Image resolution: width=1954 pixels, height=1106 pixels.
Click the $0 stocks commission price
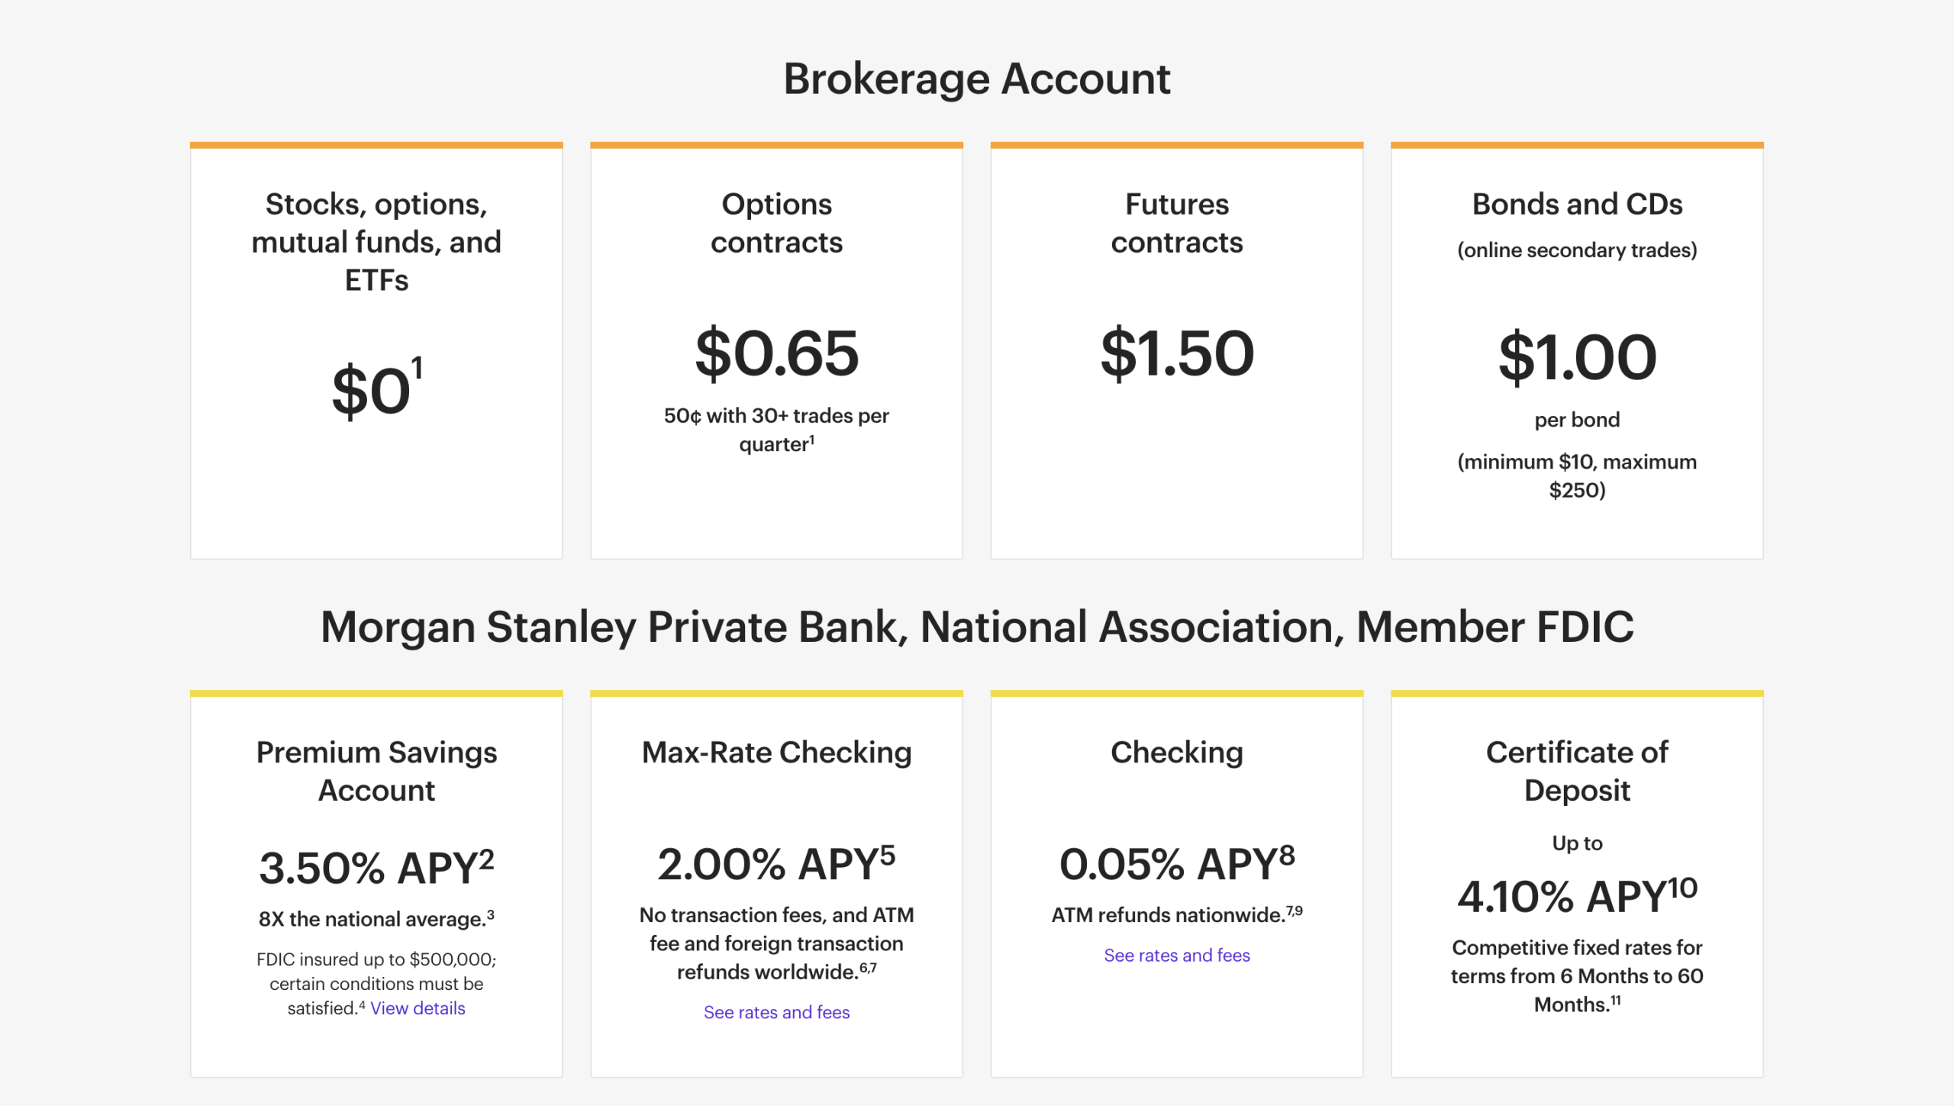(373, 390)
